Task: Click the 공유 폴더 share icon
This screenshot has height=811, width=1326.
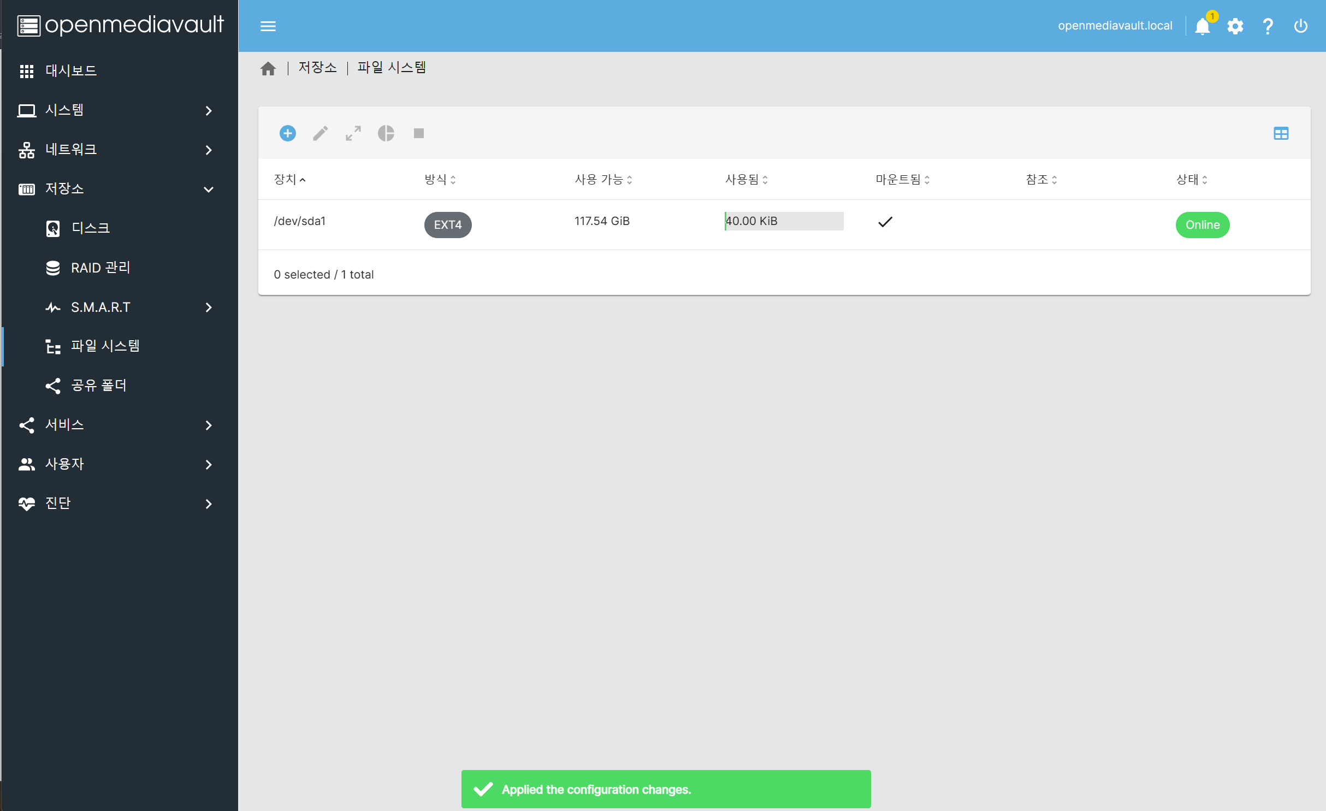Action: click(x=53, y=386)
